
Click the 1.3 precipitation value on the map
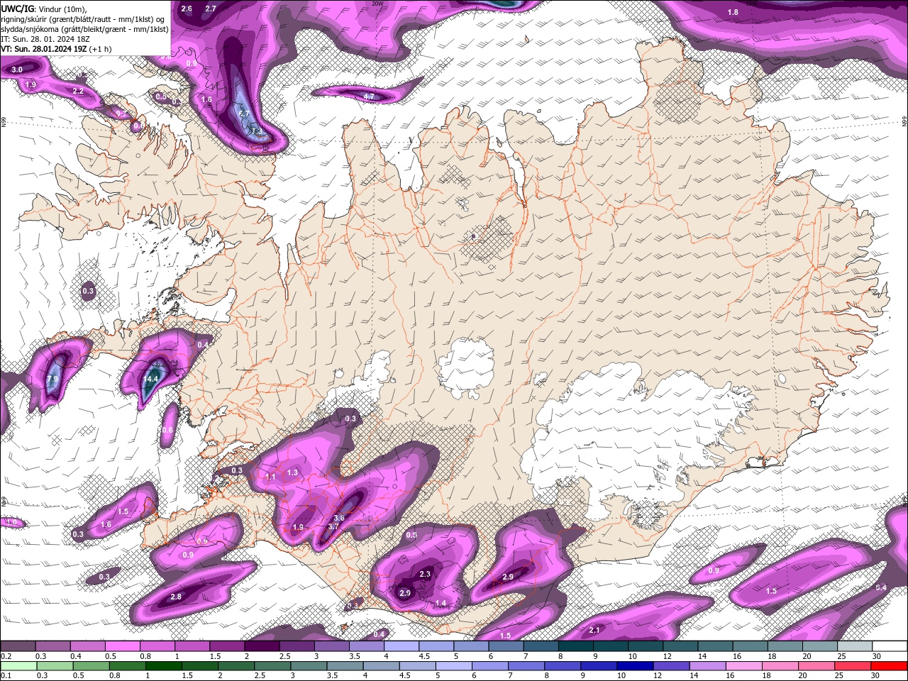point(292,472)
